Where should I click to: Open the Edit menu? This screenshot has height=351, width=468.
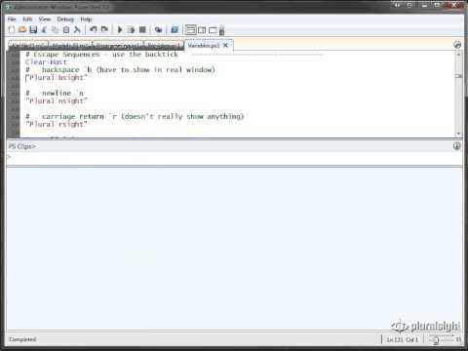point(27,19)
